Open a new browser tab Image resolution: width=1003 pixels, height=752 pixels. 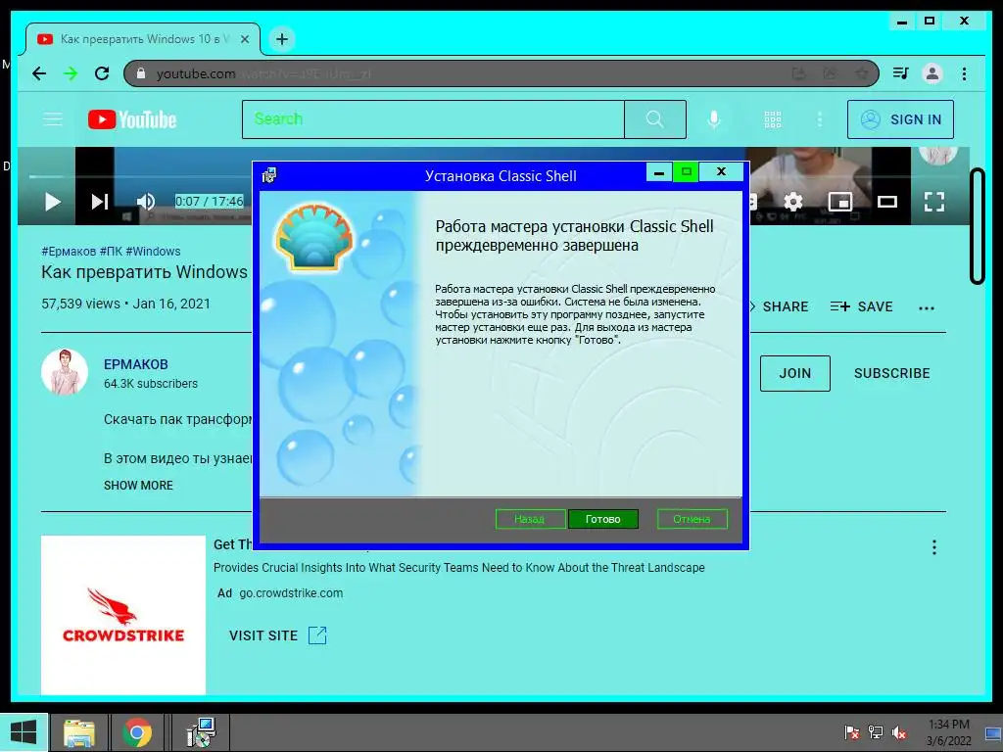point(281,39)
